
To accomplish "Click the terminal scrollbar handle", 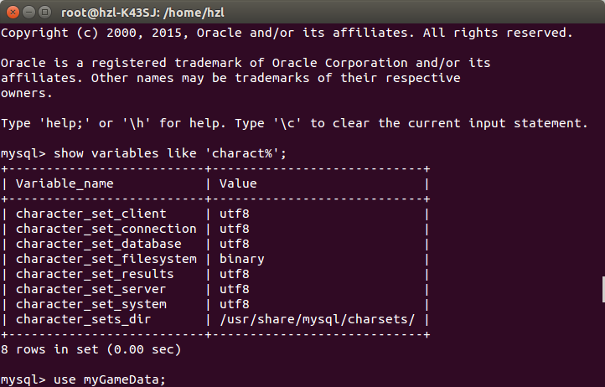I will pos(603,289).
